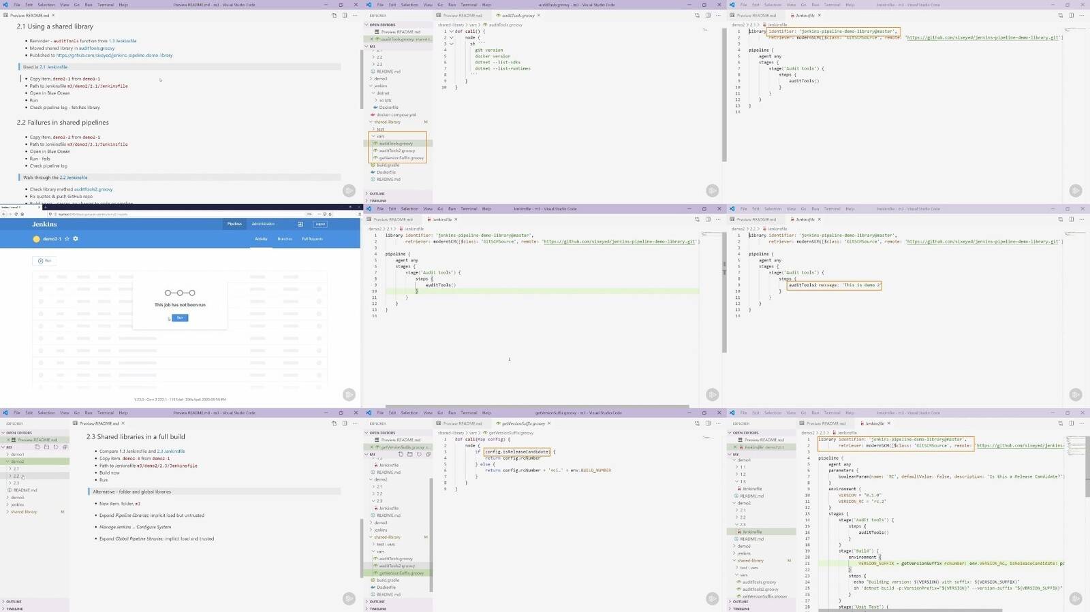Open the Administration tab in Jenkins
This screenshot has height=612, width=1090.
click(x=263, y=224)
